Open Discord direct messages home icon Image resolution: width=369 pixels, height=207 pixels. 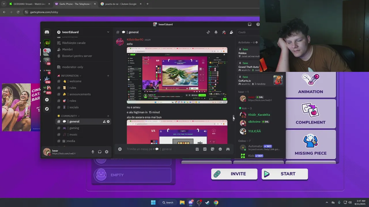pyautogui.click(x=47, y=32)
